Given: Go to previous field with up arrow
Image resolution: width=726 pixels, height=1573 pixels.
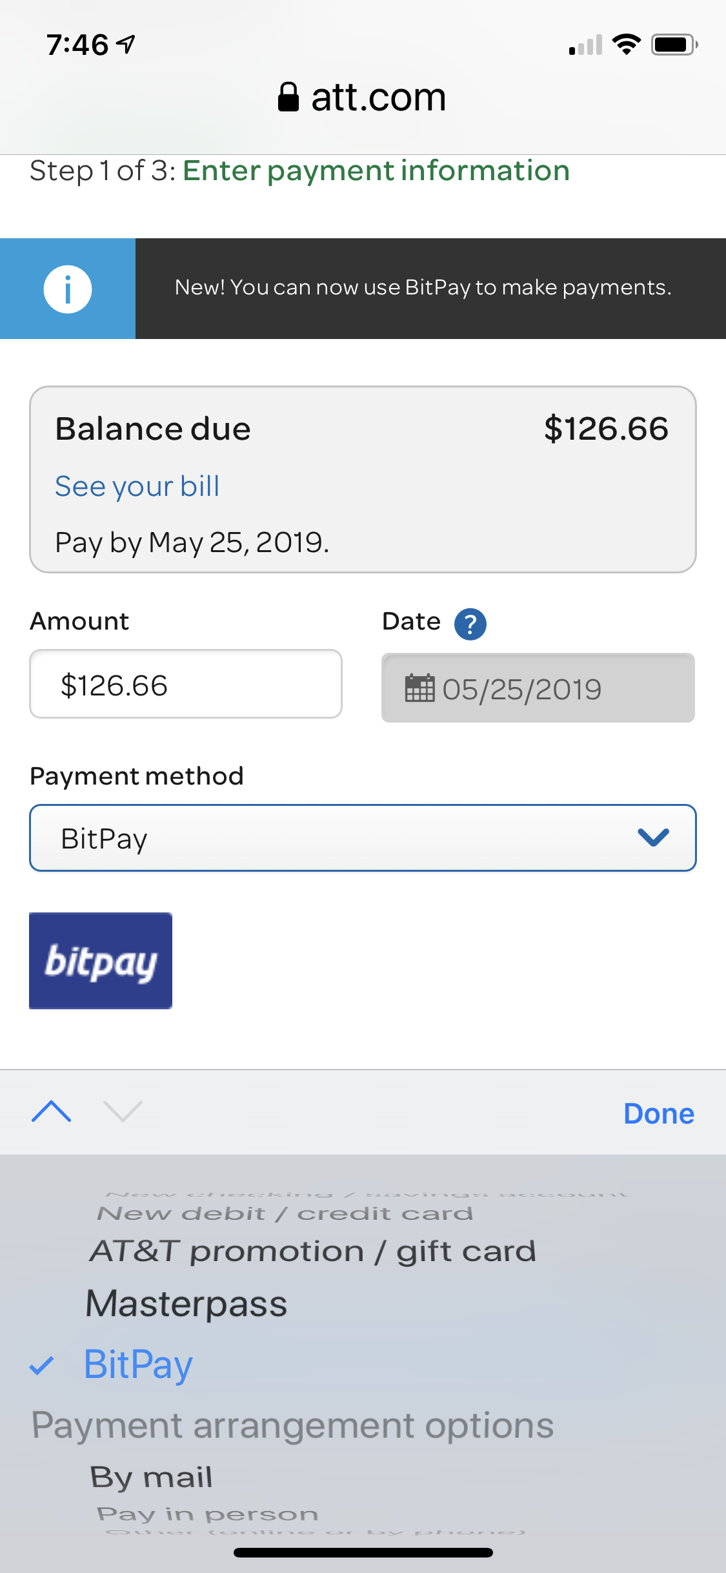Looking at the screenshot, I should 51,1112.
